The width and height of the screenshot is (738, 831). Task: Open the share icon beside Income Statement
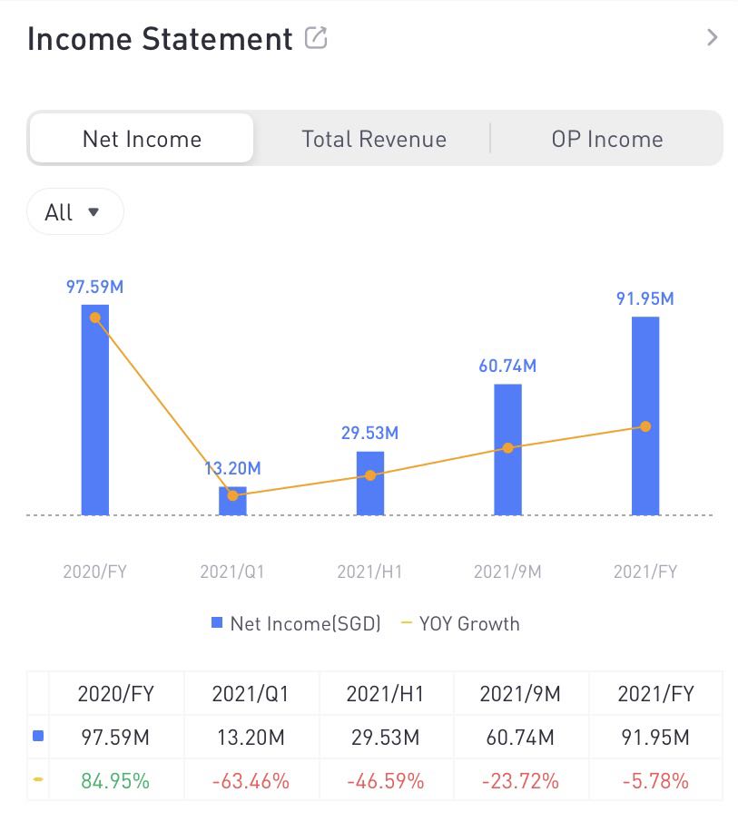[x=316, y=38]
